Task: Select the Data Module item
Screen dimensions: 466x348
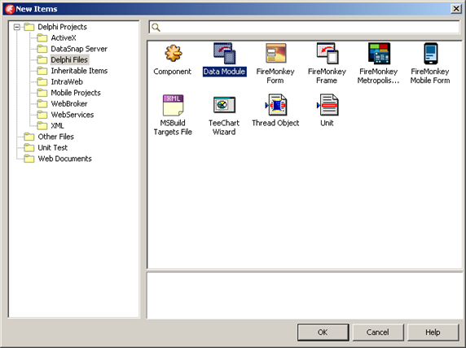Action: tap(224, 54)
